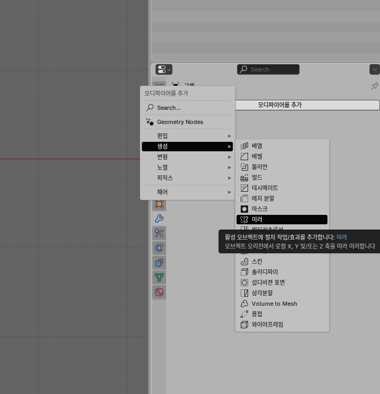Open the 편집 (Edit) submenu
This screenshot has height=394, width=380.
(187, 136)
